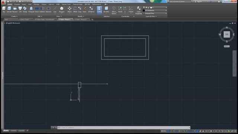Click the Top 2D Wireframe viewport label
The image size is (238, 134).
click(x=13, y=23)
